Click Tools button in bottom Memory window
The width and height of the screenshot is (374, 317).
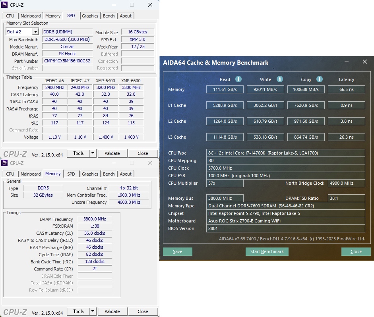(78, 311)
